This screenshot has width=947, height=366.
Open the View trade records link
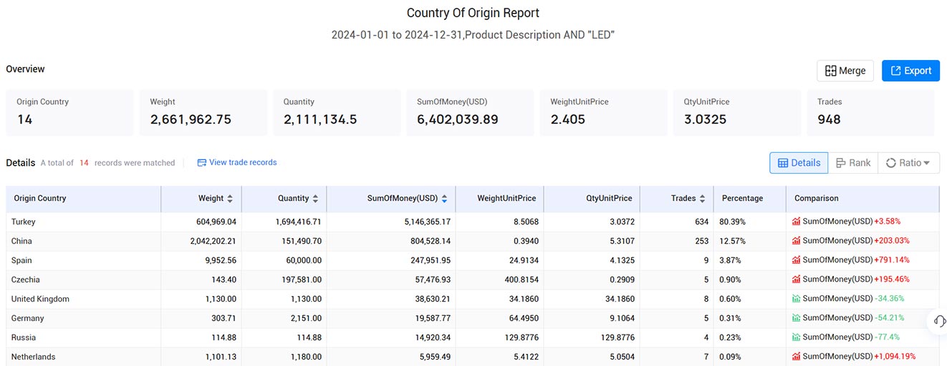[237, 162]
